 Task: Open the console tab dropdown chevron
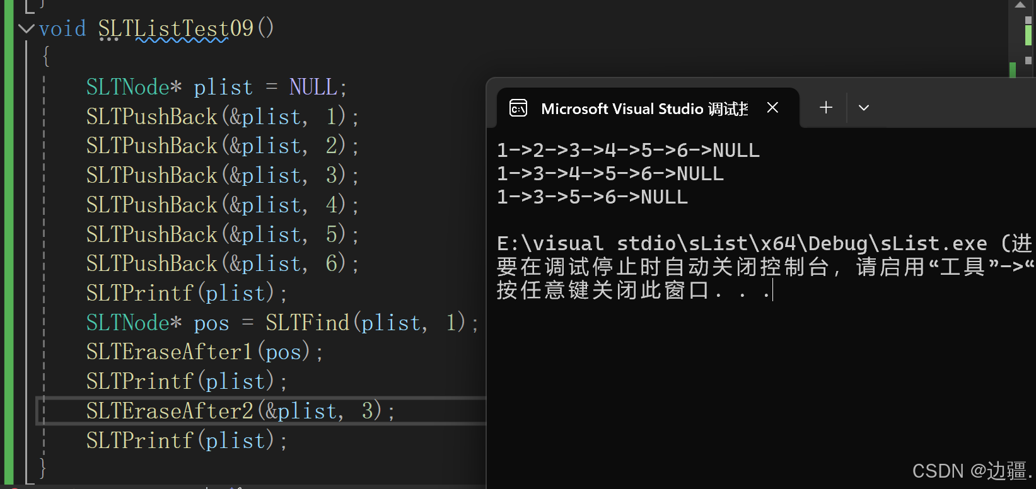[x=864, y=108]
